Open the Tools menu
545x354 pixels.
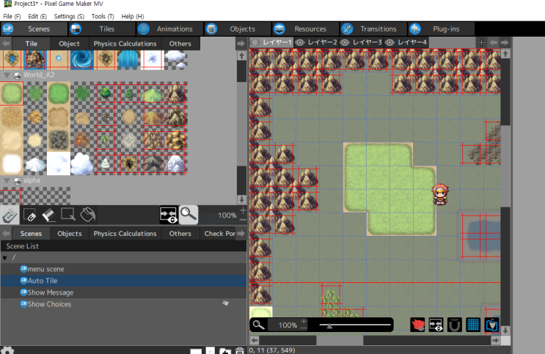103,16
